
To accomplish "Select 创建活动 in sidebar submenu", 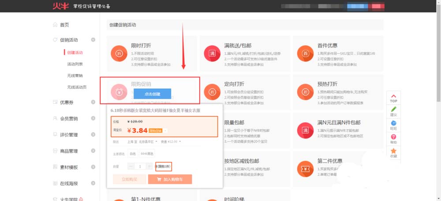I will (75, 52).
